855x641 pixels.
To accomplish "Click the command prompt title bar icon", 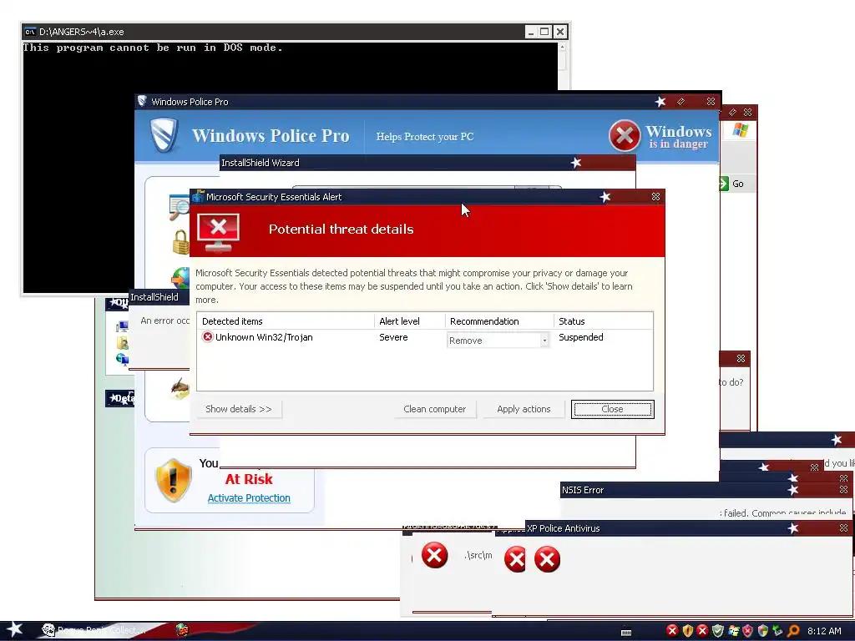I will coord(30,32).
